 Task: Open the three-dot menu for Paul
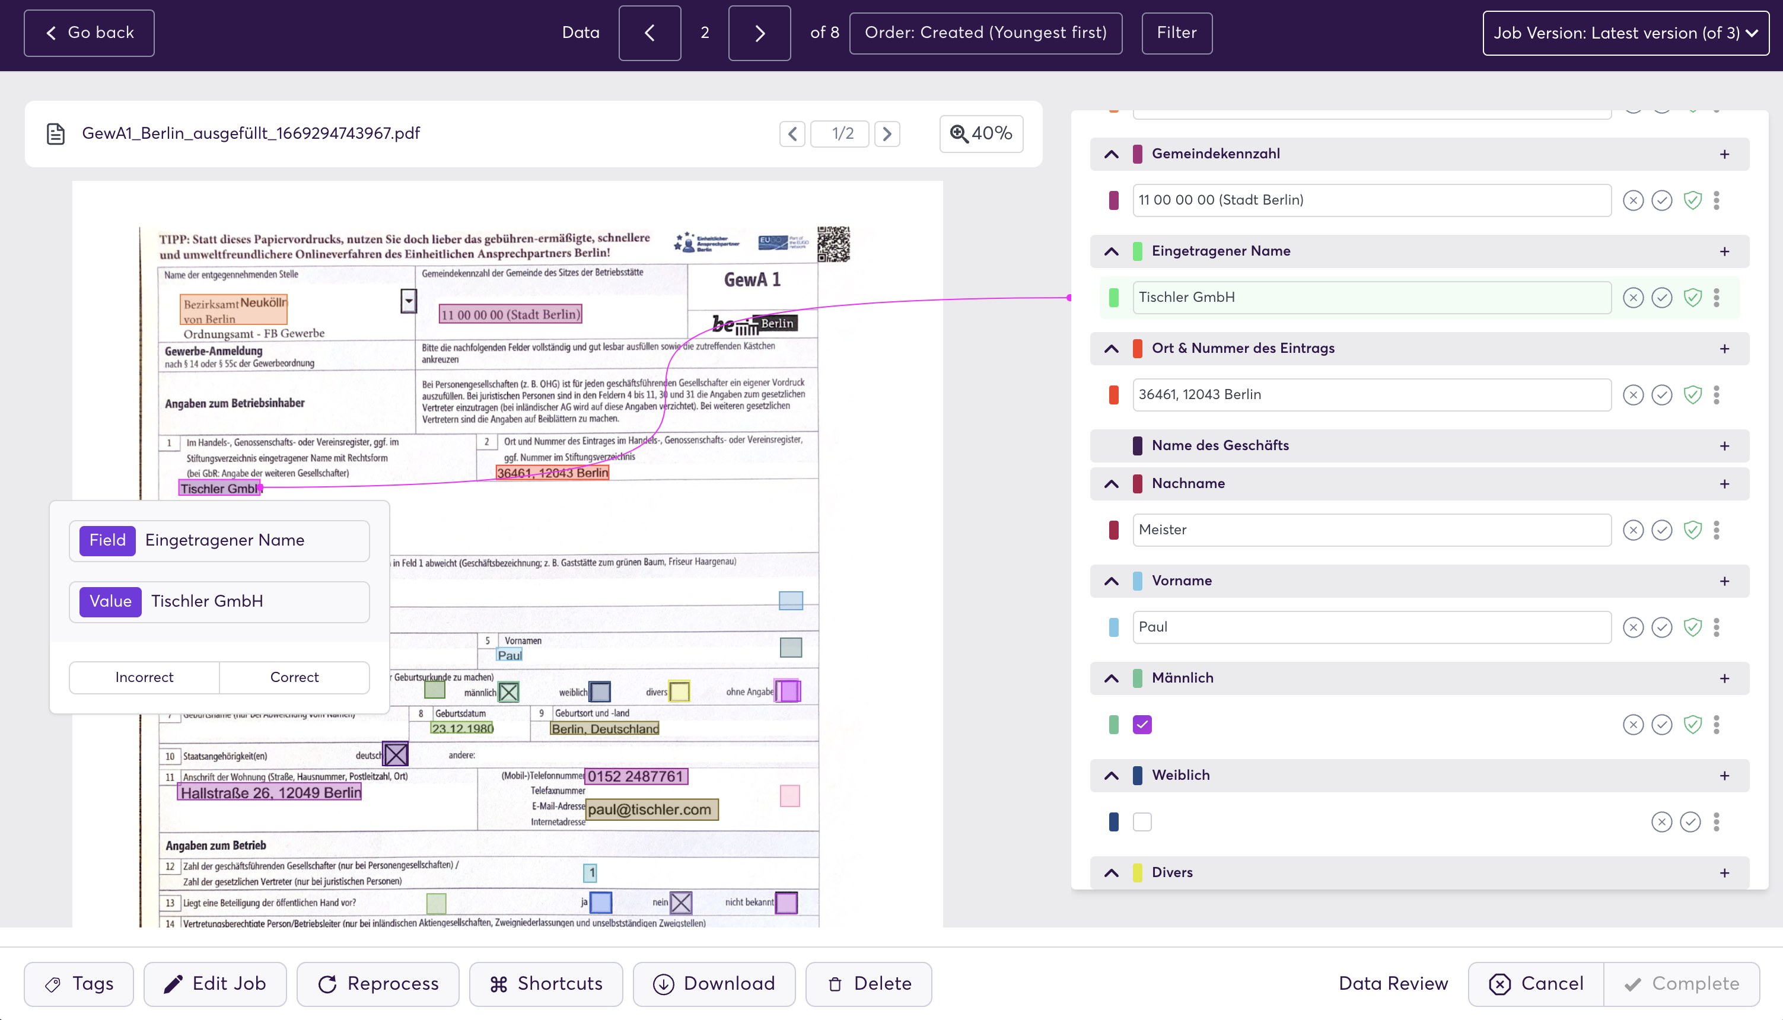(x=1716, y=627)
